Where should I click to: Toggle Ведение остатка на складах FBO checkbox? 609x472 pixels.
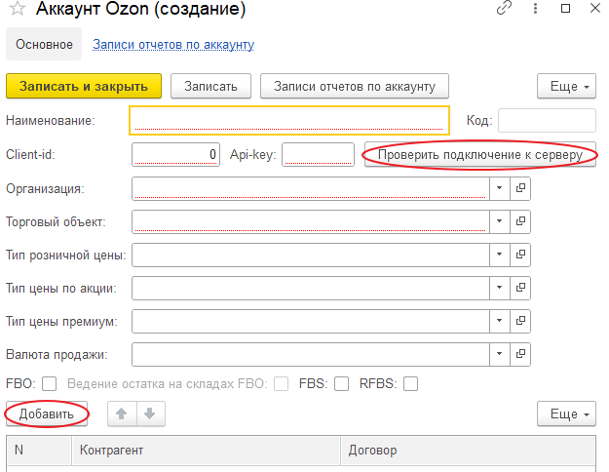pos(282,383)
